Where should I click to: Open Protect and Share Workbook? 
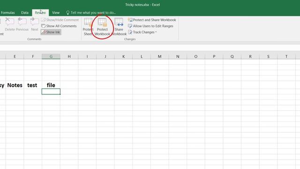pos(152,20)
